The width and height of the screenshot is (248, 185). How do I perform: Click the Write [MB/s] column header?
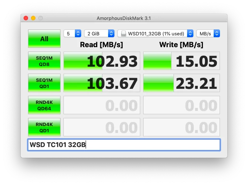point(181,45)
